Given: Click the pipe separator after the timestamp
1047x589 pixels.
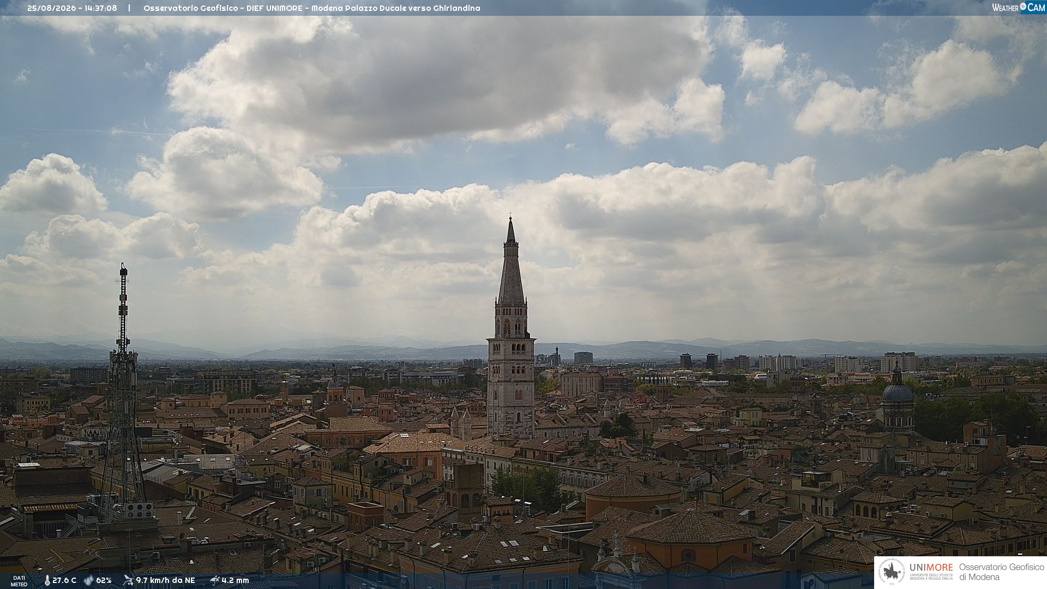Looking at the screenshot, I should [129, 8].
